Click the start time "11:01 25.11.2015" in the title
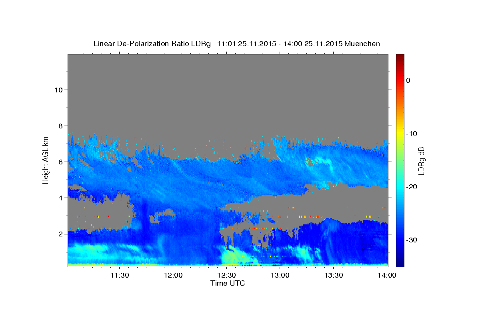The height and width of the screenshot is (320, 480). pos(246,44)
